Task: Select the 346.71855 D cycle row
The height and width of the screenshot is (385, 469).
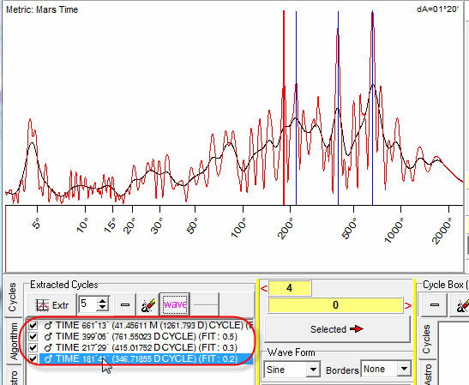Action: point(147,358)
